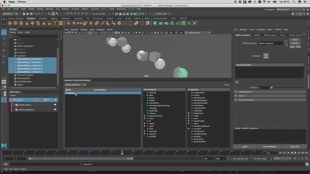Switch to the MASH1_Signal attribute tab
This screenshot has height=174, width=310.
click(x=270, y=35)
